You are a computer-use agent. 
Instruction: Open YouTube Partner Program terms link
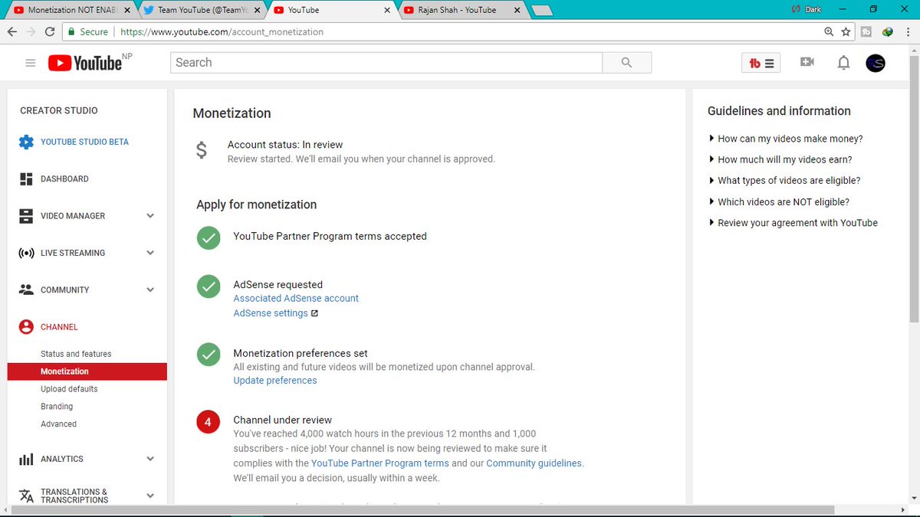[380, 463]
